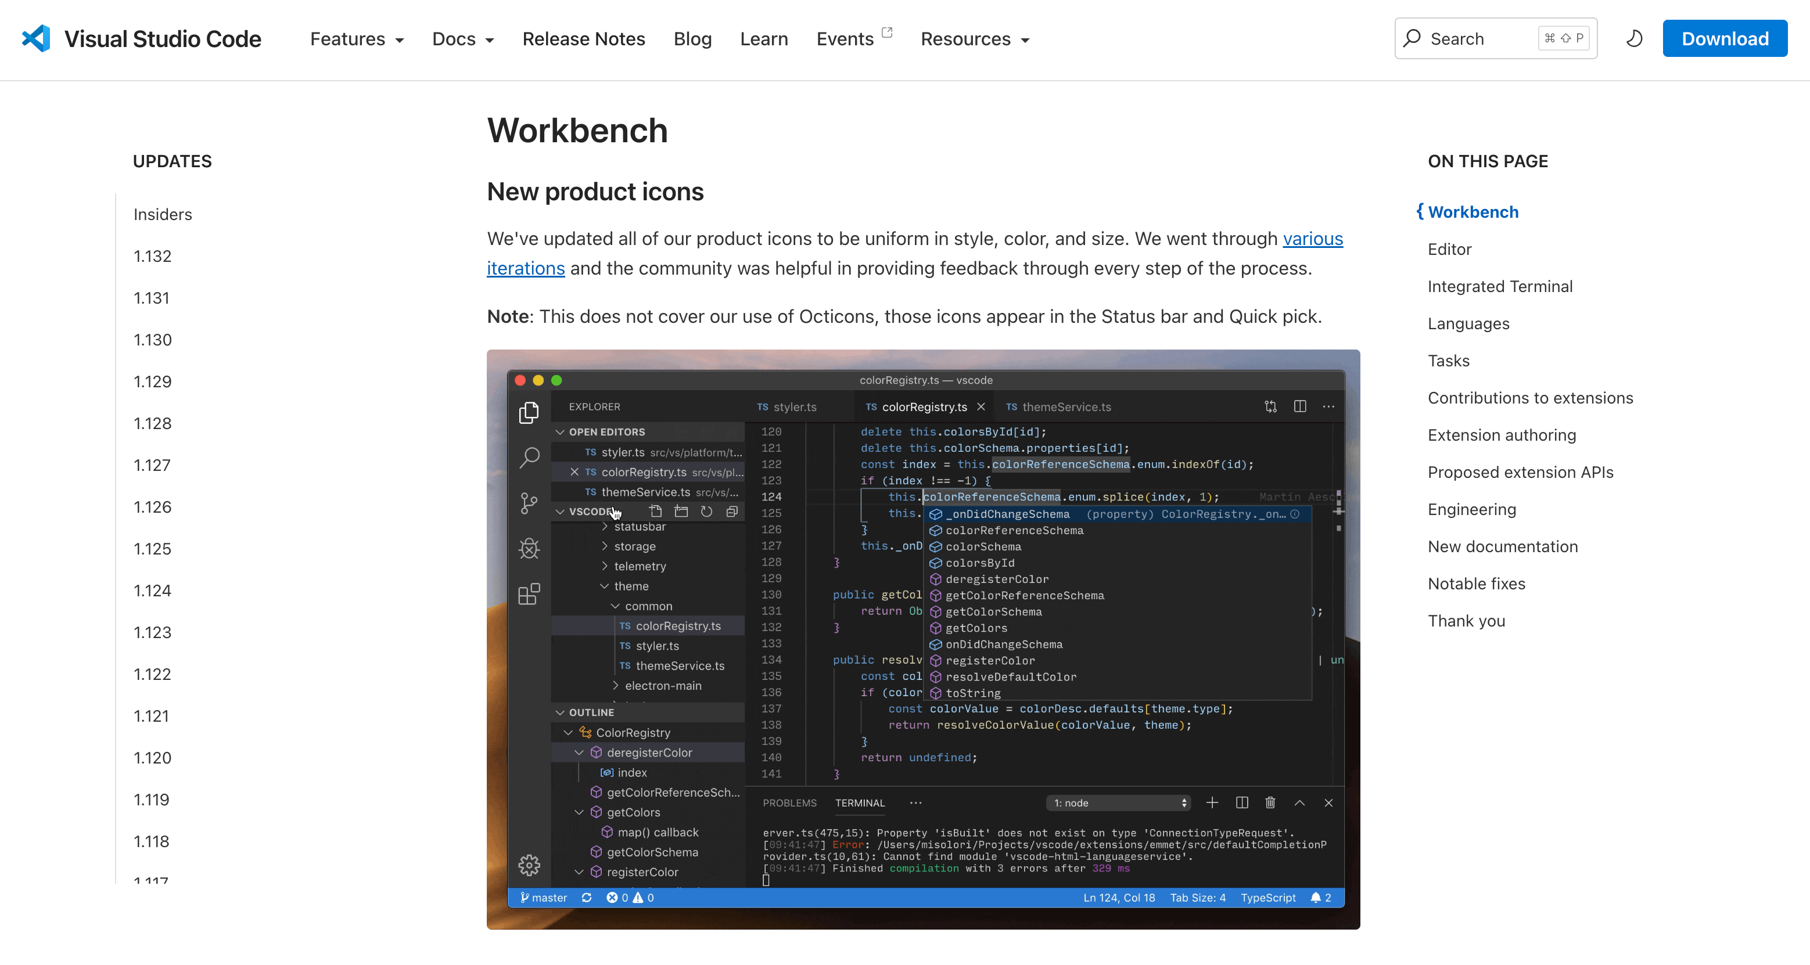The height and width of the screenshot is (965, 1810).
Task: Jump to New documentation section
Action: (x=1502, y=547)
